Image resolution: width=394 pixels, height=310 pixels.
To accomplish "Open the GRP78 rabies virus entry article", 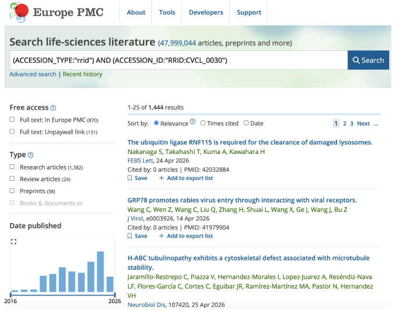I will tap(242, 200).
